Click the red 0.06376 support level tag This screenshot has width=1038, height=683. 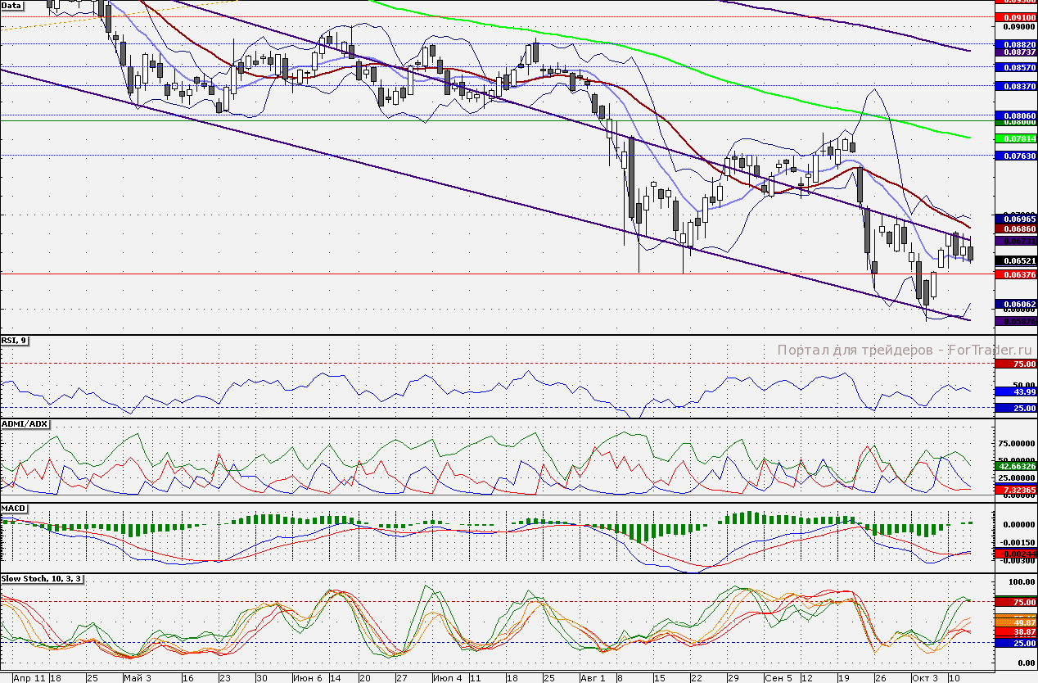click(1015, 274)
